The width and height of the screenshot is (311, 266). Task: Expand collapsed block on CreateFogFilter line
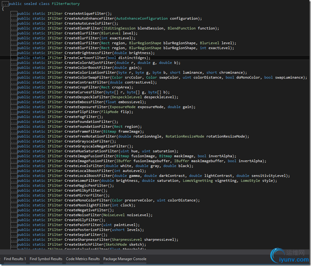pyautogui.click(x=14, y=117)
